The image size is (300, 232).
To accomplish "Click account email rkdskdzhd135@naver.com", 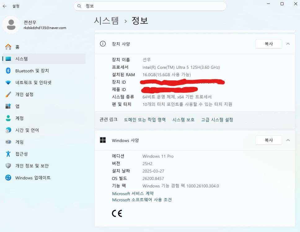I will [x=45, y=28].
